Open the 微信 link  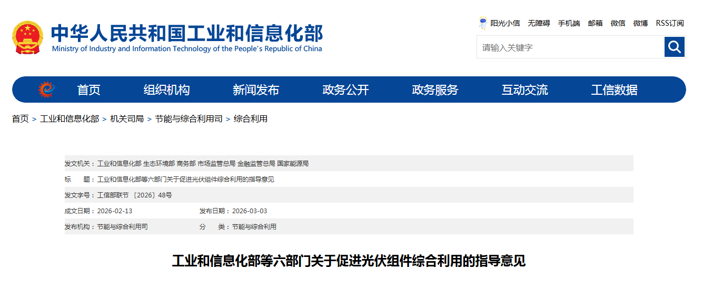point(618,23)
